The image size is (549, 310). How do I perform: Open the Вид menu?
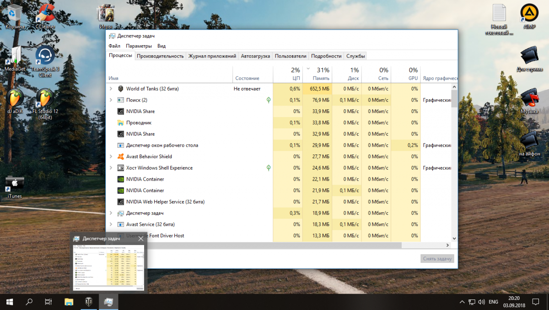point(161,46)
